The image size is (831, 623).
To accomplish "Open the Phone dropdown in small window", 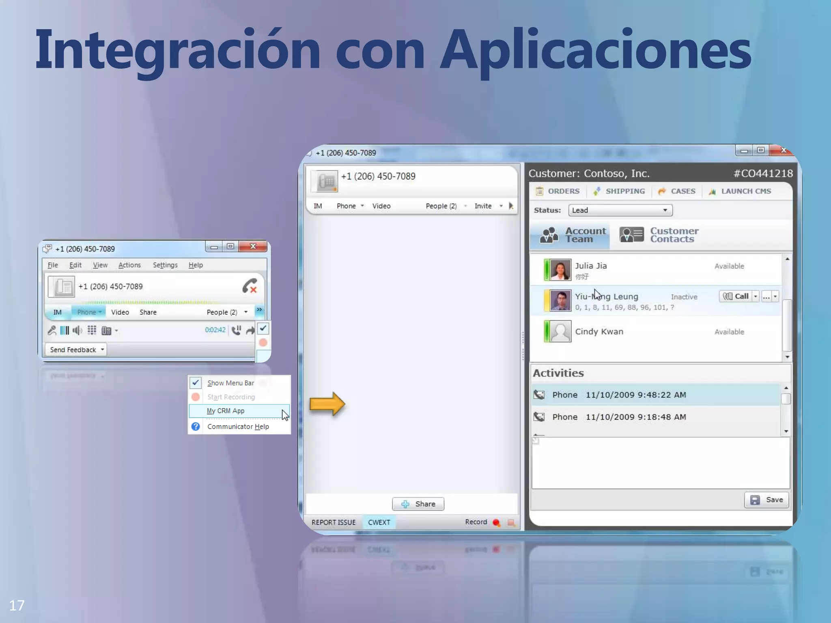I will [89, 312].
